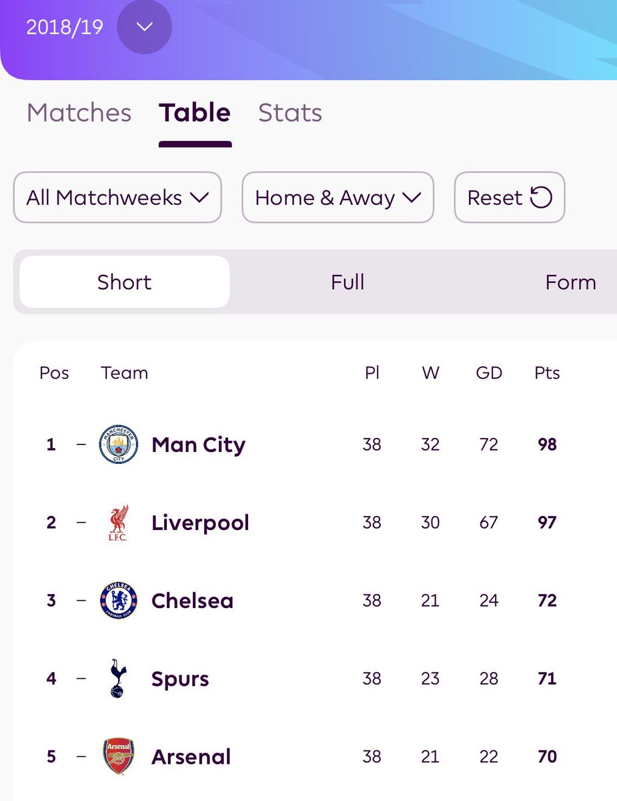Click the Chelsea club badge
Screen dimensions: 617x801
click(x=119, y=600)
